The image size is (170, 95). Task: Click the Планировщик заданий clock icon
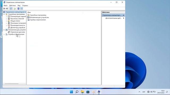[x=9, y=16]
